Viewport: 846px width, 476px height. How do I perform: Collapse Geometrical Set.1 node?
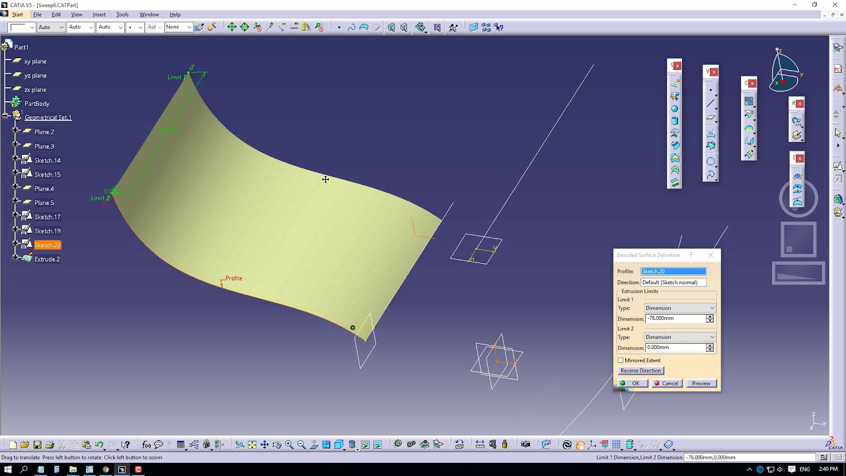click(5, 117)
